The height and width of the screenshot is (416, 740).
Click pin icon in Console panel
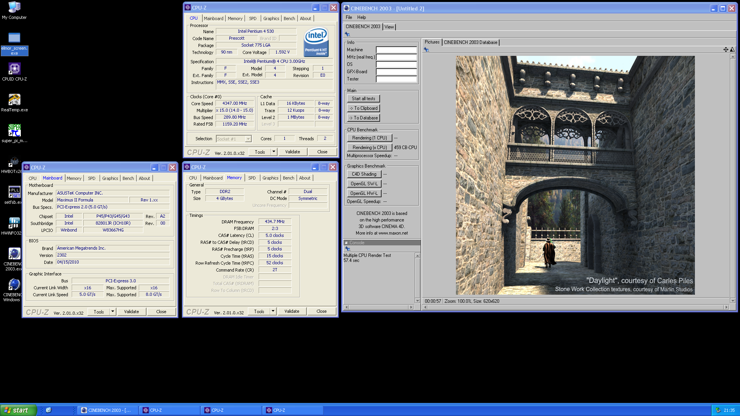coord(347,249)
